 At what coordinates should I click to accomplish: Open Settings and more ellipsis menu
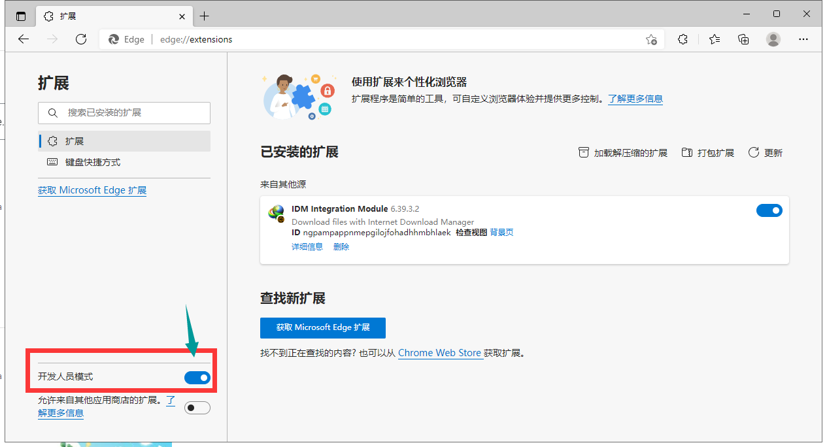[x=803, y=39]
